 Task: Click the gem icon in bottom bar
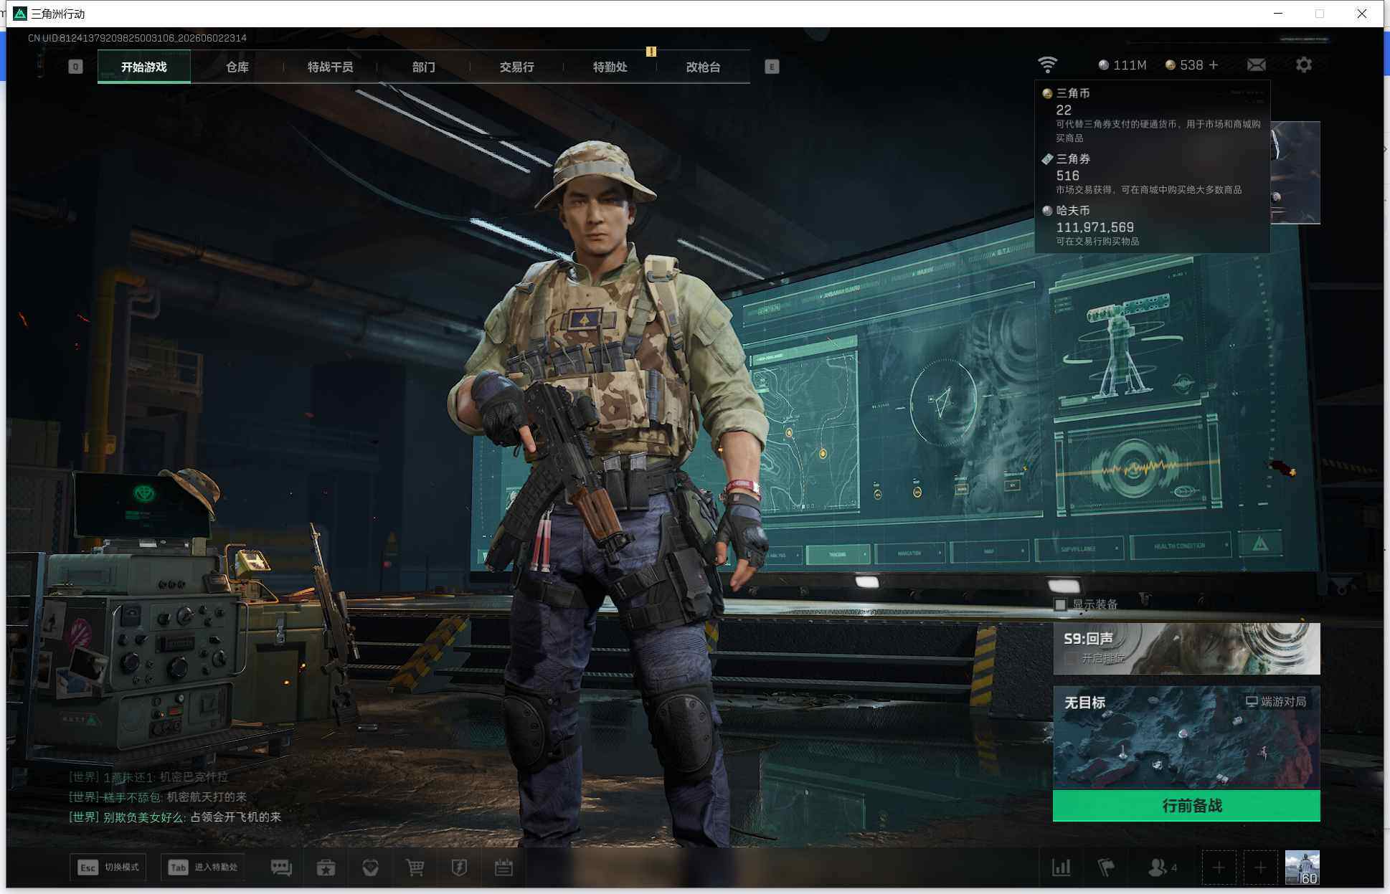point(370,867)
